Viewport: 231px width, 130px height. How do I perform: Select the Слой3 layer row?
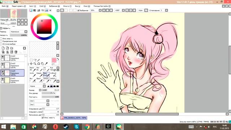coord(12,65)
